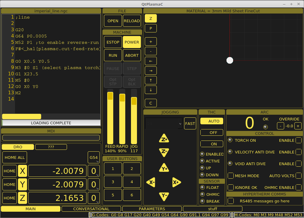Jog X axis negative with X- arrow
The image size is (304, 218).
point(151,182)
